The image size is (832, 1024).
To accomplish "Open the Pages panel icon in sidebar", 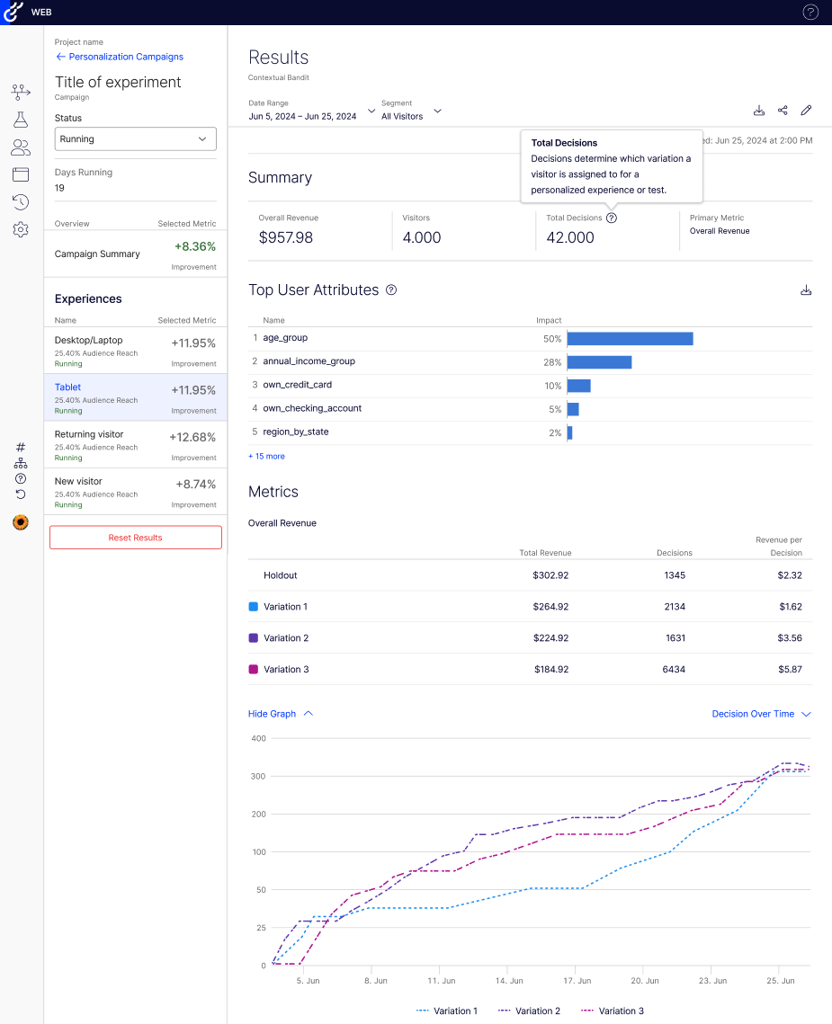I will 20,174.
